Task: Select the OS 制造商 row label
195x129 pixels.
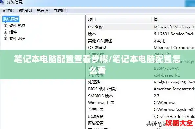Action: point(97,48)
